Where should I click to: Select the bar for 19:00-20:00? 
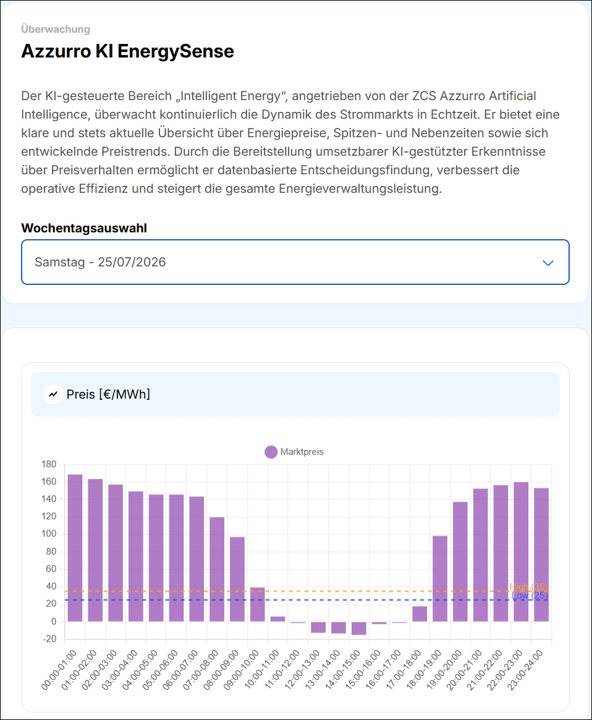[460, 562]
